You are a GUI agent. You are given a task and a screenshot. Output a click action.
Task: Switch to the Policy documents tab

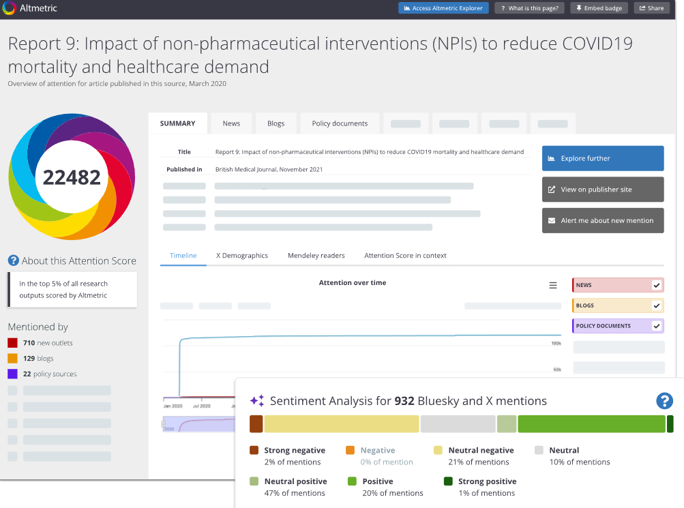pyautogui.click(x=340, y=123)
